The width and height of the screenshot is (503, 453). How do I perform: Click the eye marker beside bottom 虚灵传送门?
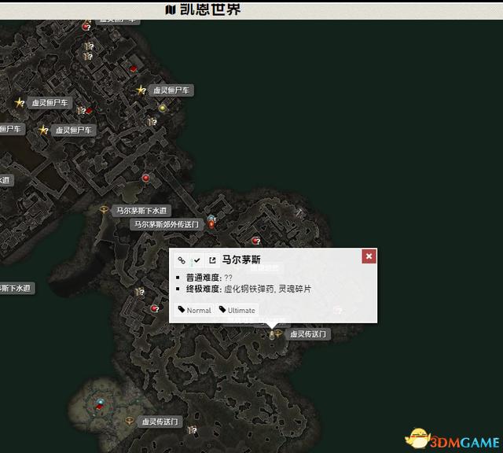(x=129, y=420)
